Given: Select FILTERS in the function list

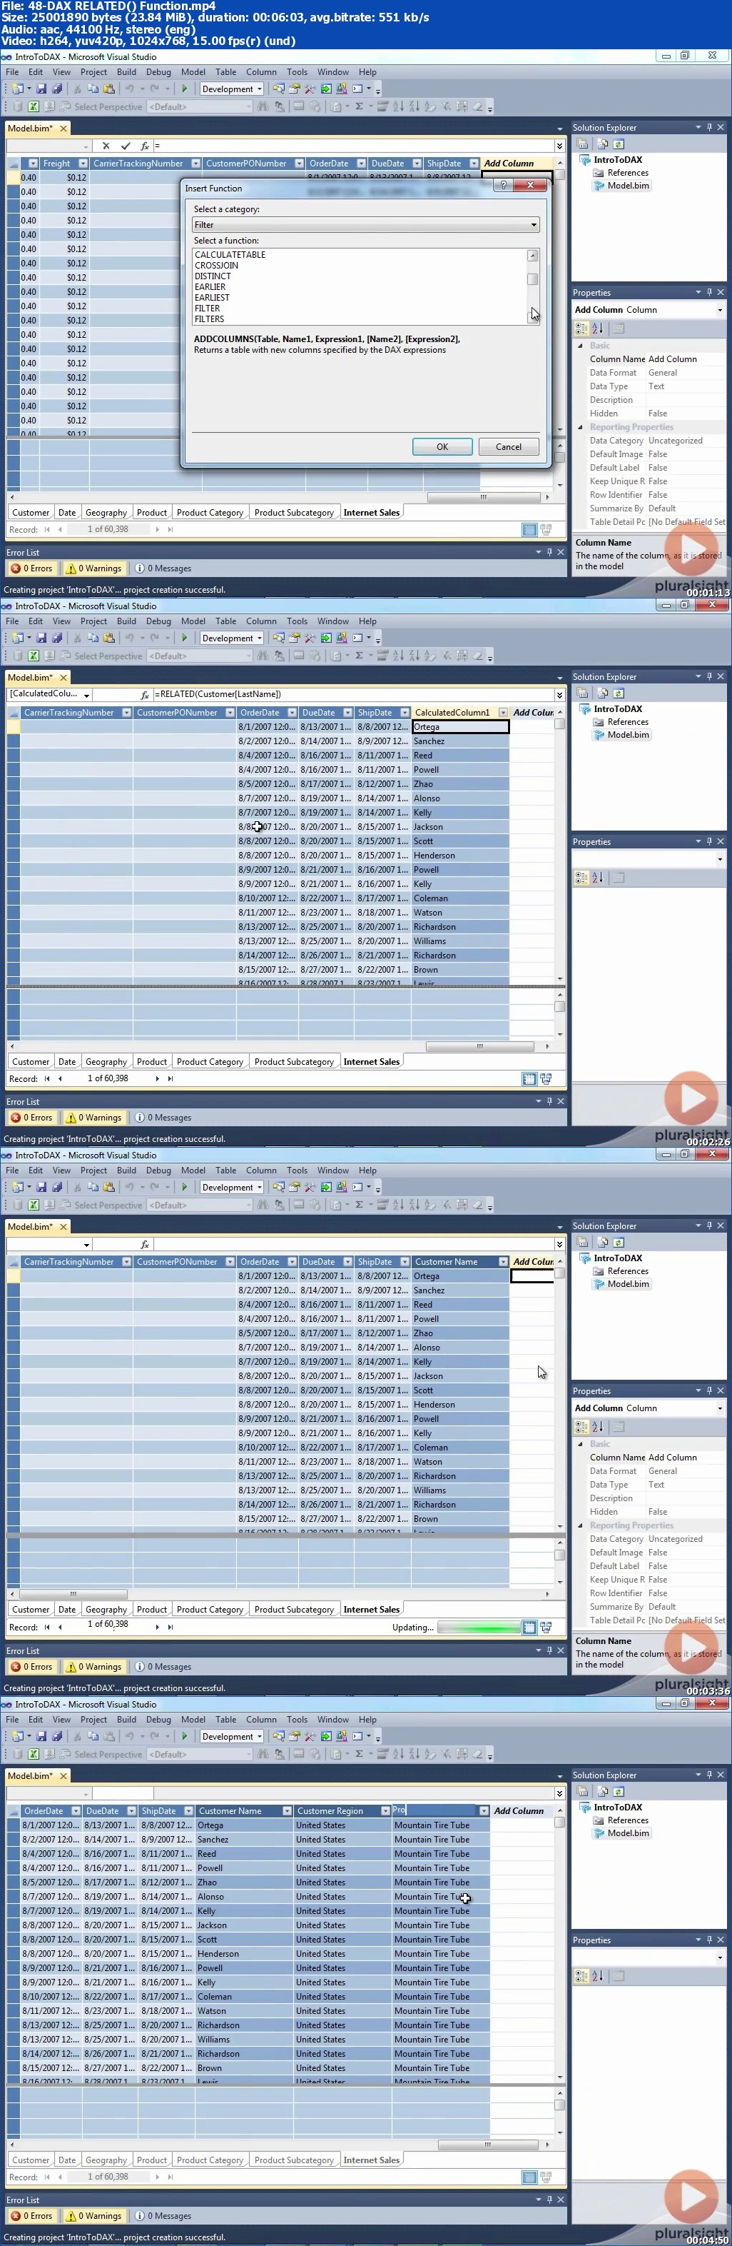Looking at the screenshot, I should (x=209, y=319).
